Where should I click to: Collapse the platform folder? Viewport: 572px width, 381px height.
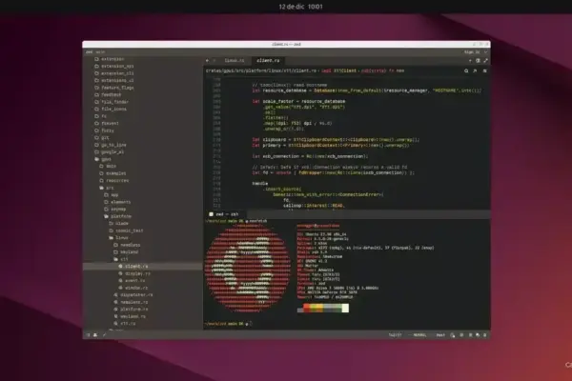pyautogui.click(x=117, y=216)
